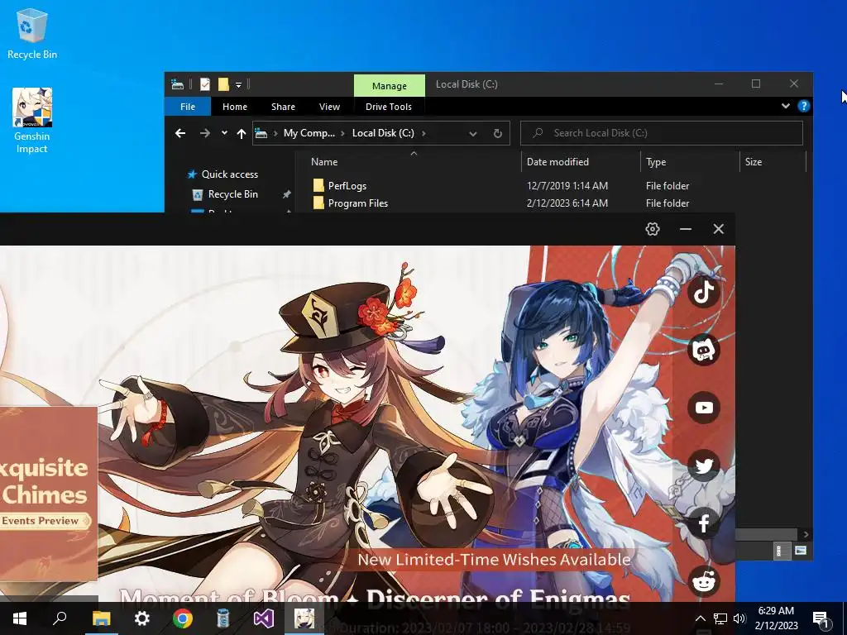This screenshot has width=847, height=635.
Task: Click My Comp... breadcrumb segment
Action: tap(309, 133)
